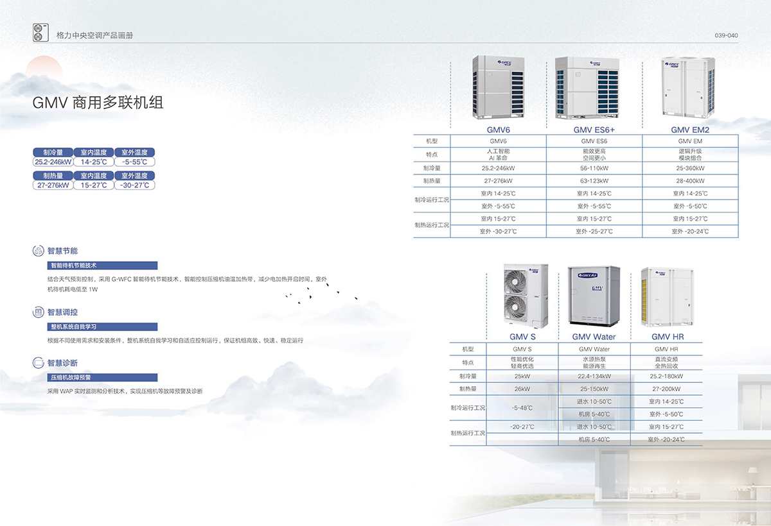Click the 25.2-180kW cell
The width and height of the screenshot is (771, 526).
[666, 377]
